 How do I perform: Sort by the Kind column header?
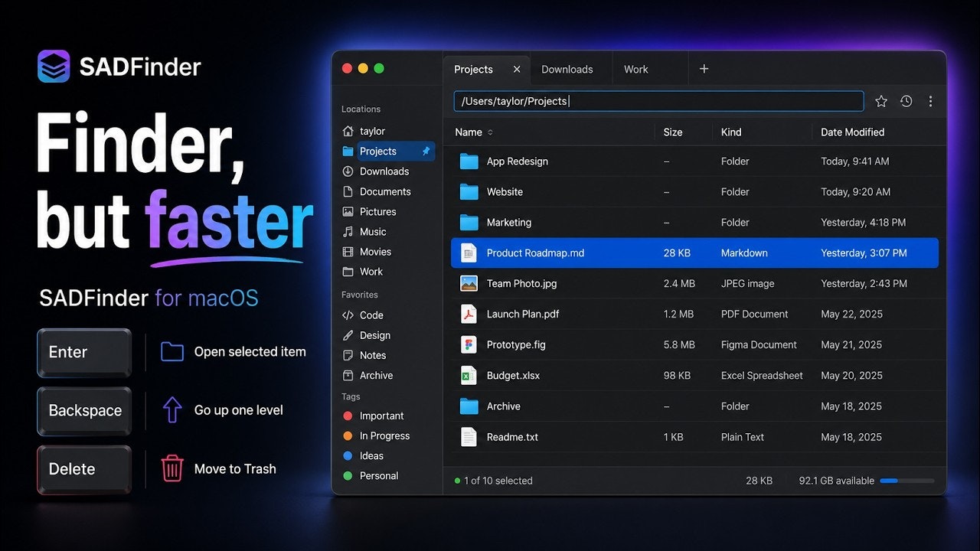[731, 132]
